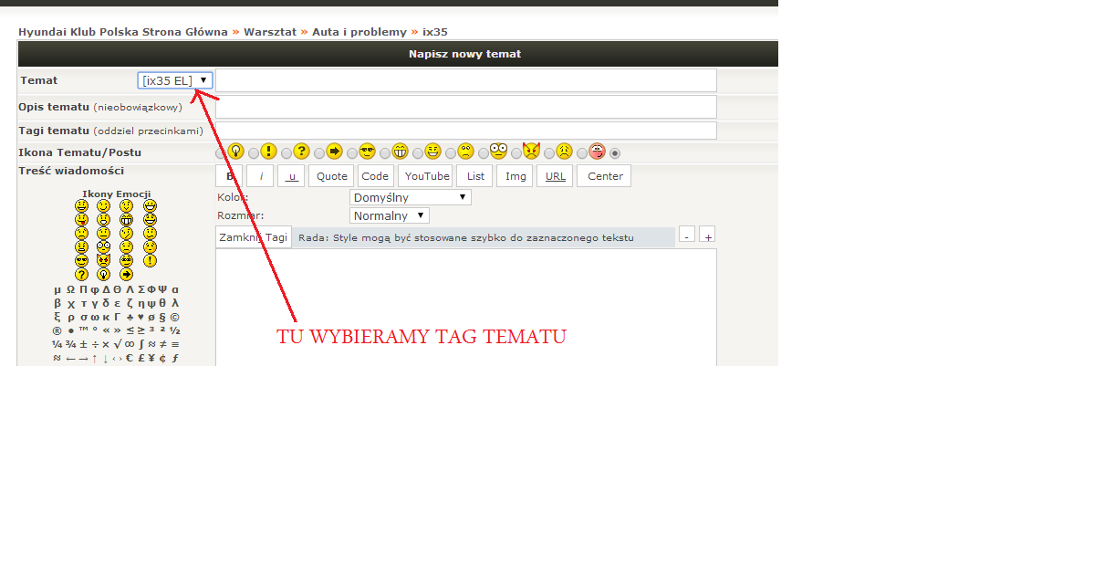Insert an Img tag
Screen dimensions: 1104x576
pyautogui.click(x=516, y=176)
